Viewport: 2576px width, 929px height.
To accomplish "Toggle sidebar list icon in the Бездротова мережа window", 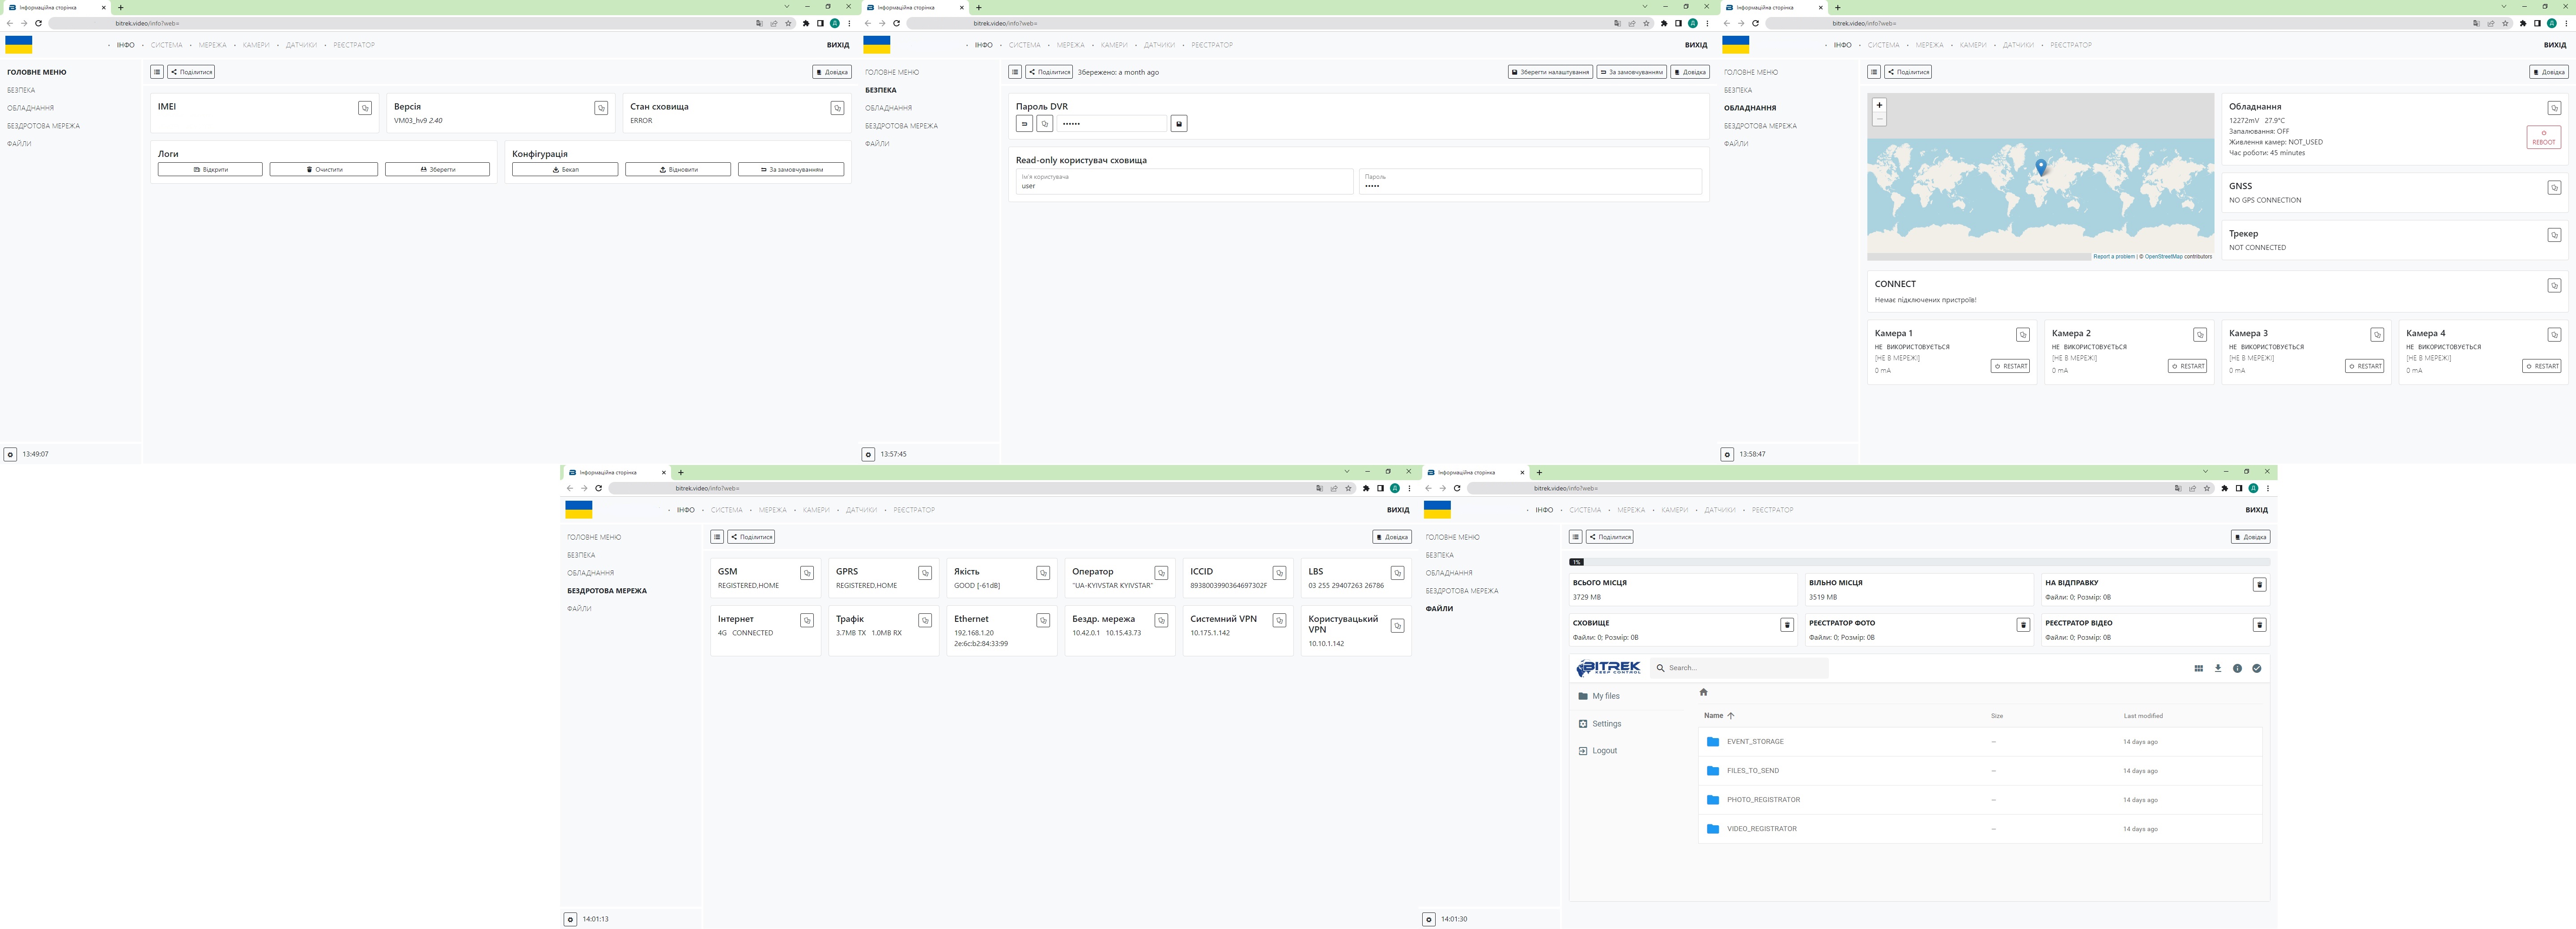I will 717,537.
